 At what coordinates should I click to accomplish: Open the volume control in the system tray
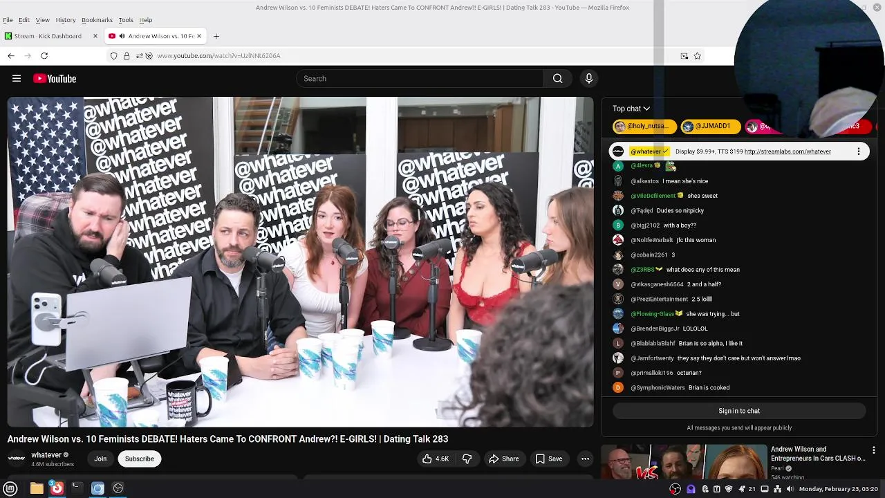(790, 489)
